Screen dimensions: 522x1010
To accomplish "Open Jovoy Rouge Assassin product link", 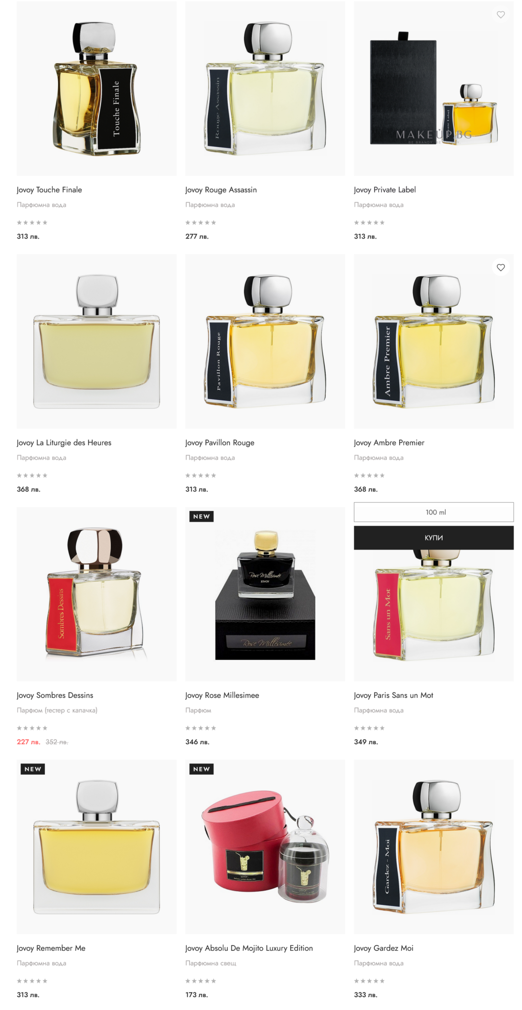I will (221, 190).
